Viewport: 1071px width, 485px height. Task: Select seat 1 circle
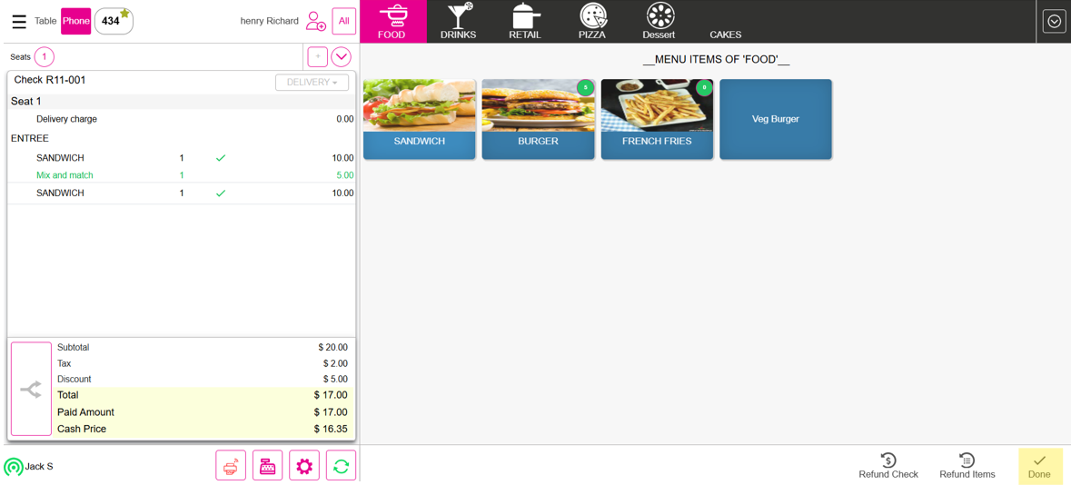point(44,57)
